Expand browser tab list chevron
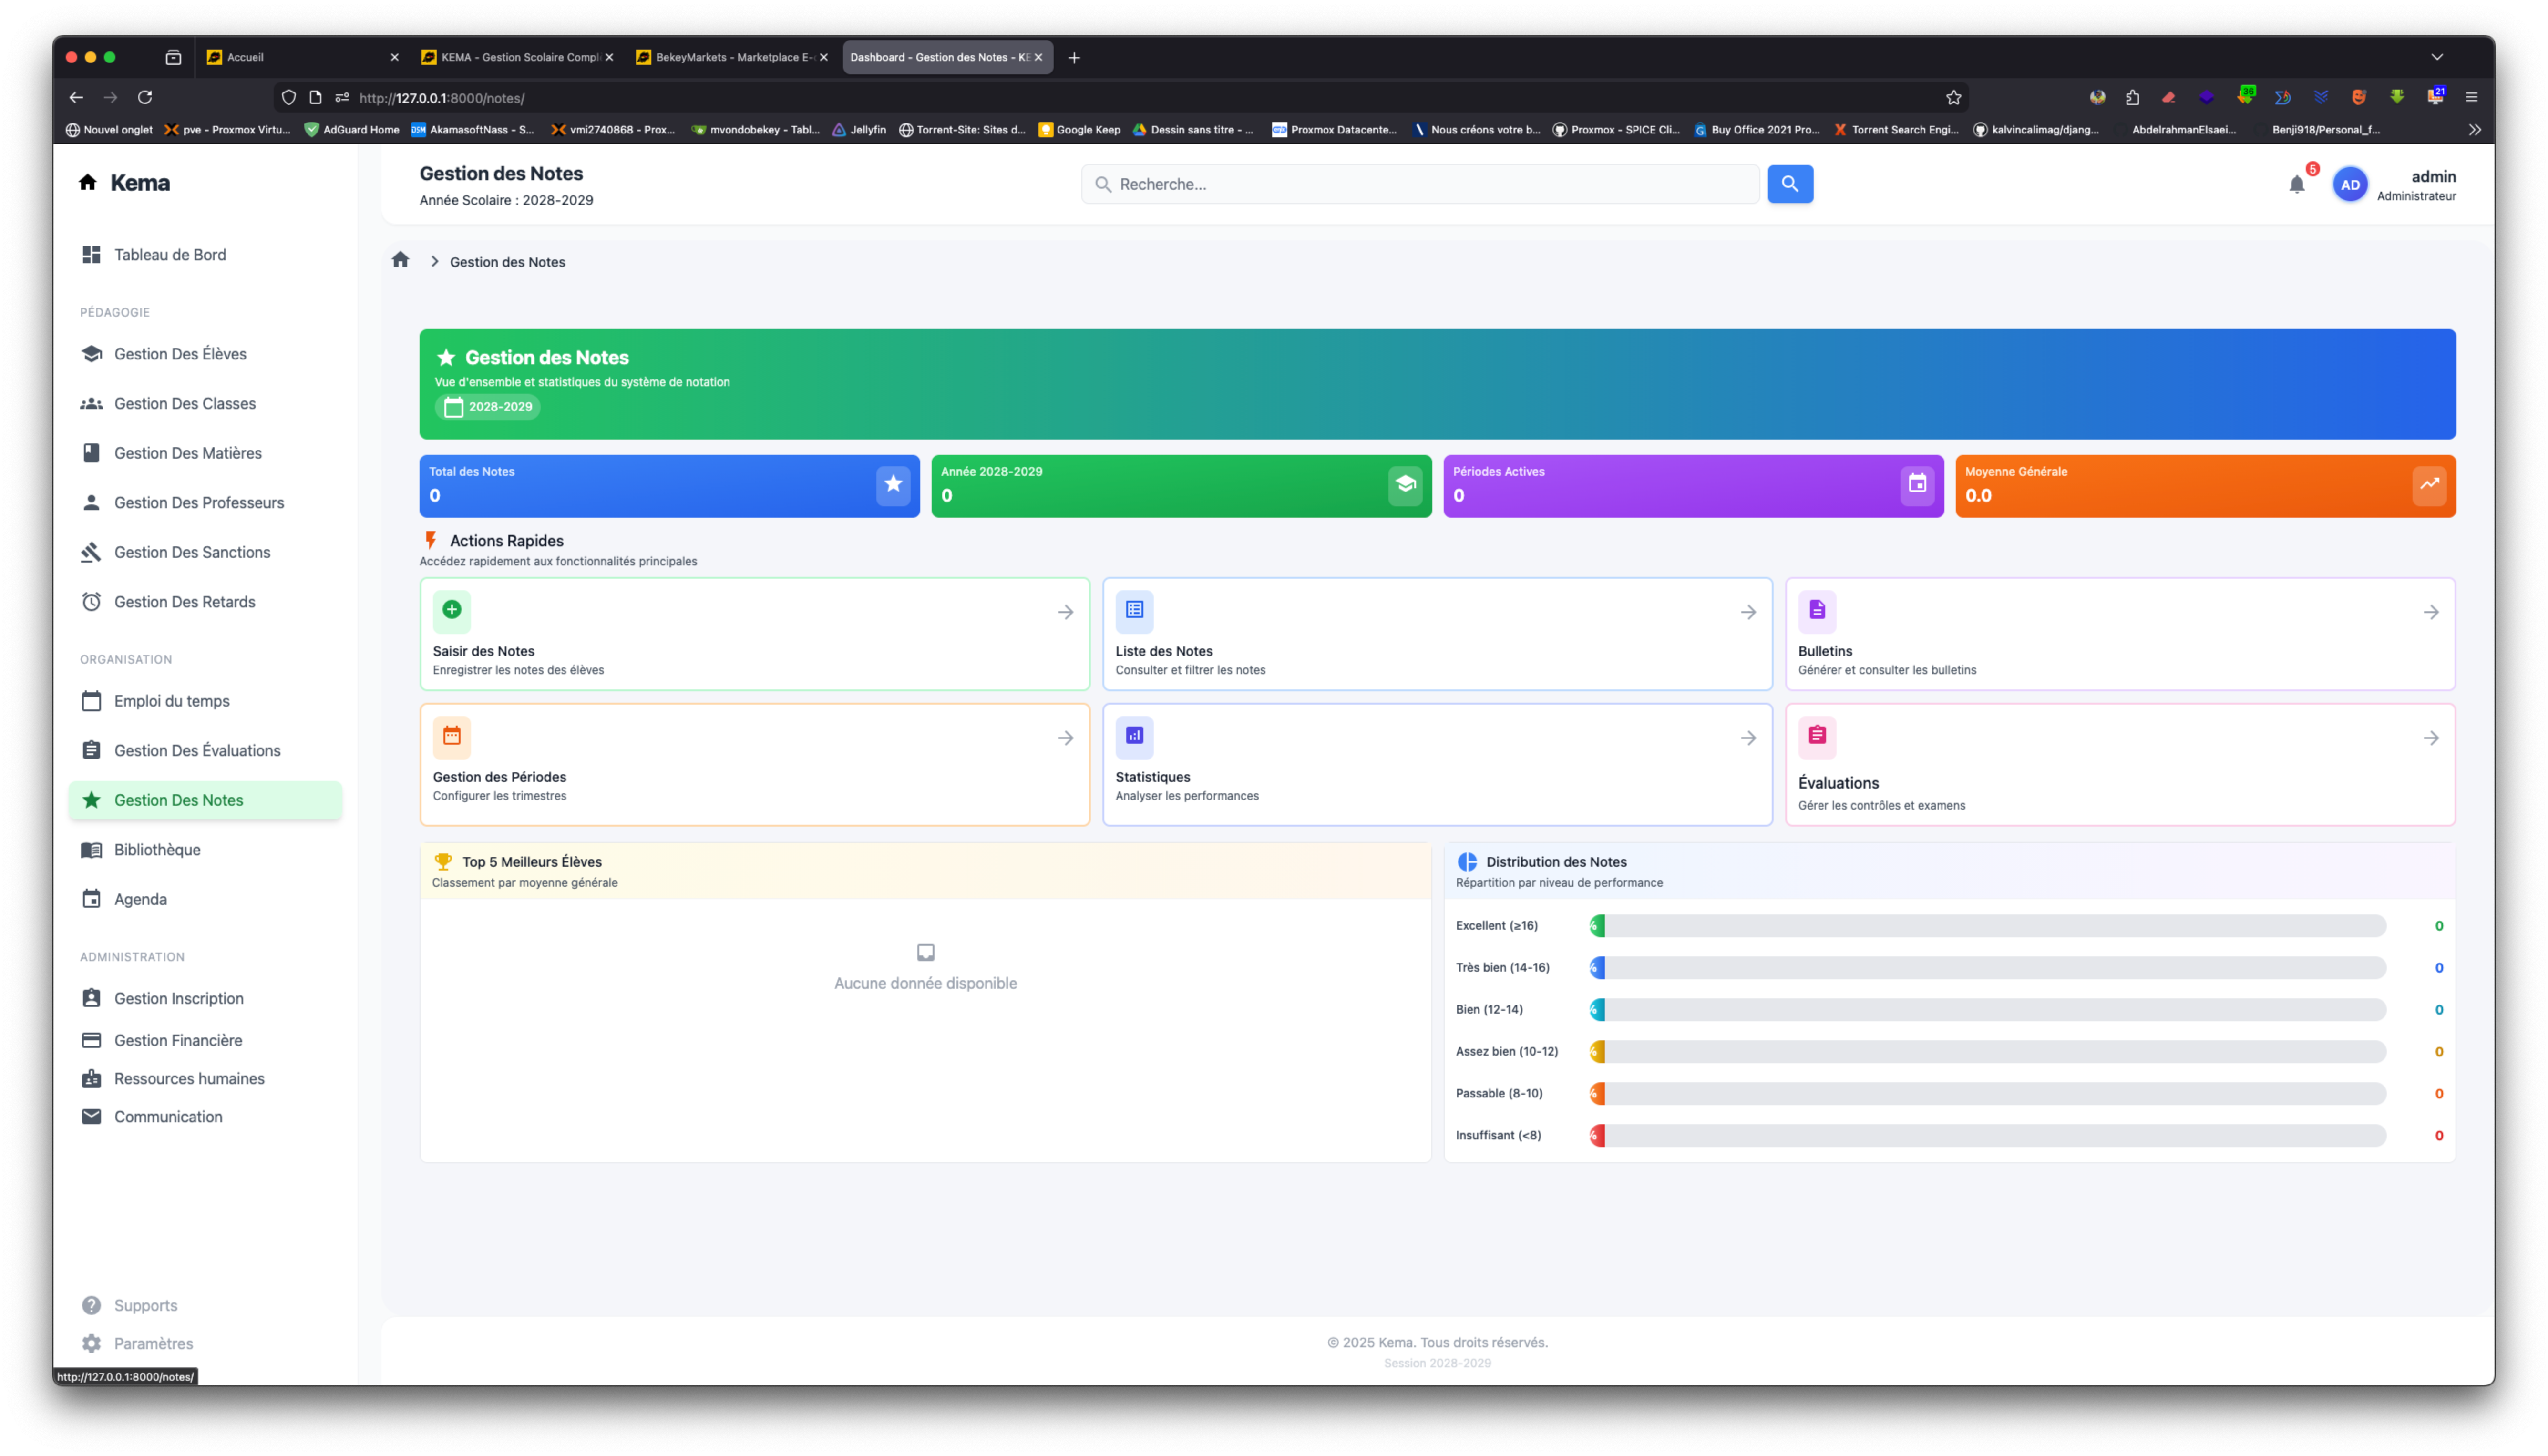Image resolution: width=2548 pixels, height=1456 pixels. coord(2436,57)
